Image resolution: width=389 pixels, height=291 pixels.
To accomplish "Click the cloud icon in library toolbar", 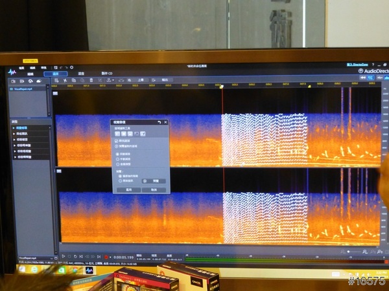I will coord(39,81).
